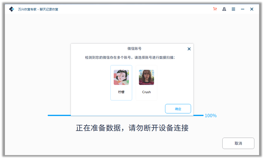Open the hamburger menu in the title bar
264x159 pixels.
233,9
